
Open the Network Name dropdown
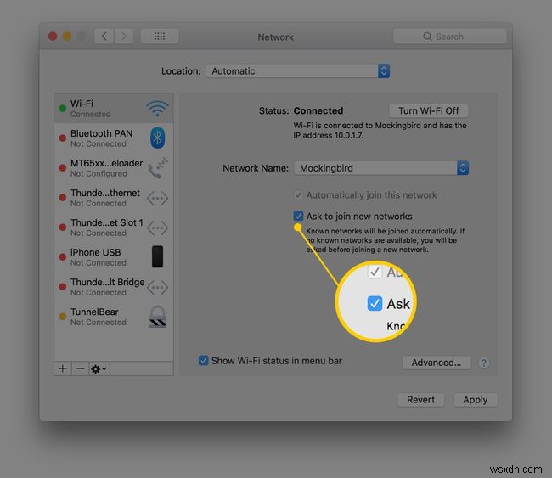(381, 168)
